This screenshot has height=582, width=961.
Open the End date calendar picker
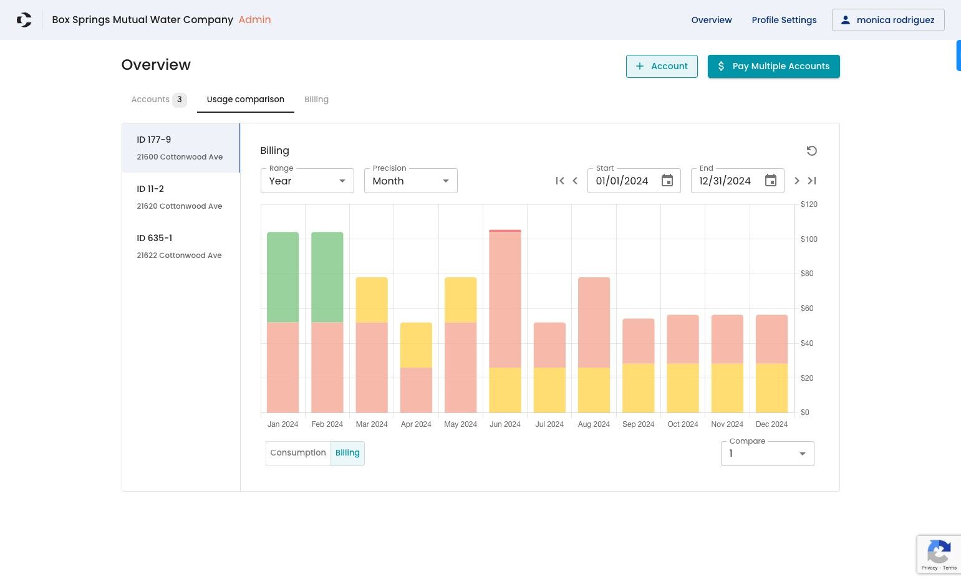[x=771, y=181]
